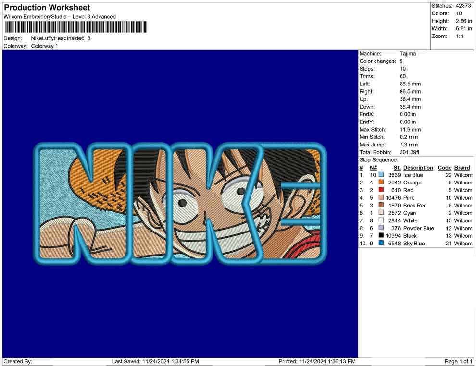Click Max Stitch value 11.9 mm

410,130
